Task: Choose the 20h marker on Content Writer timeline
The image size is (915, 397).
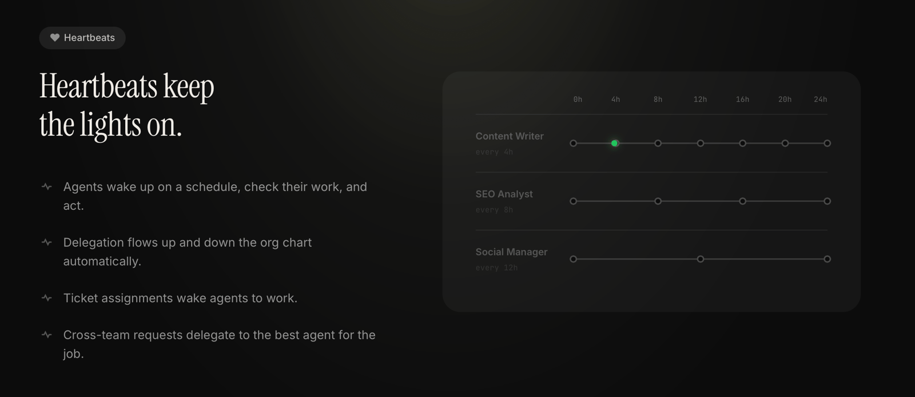Action: (x=785, y=144)
